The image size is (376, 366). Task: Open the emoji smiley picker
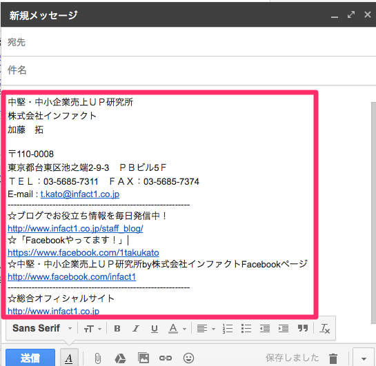188,358
